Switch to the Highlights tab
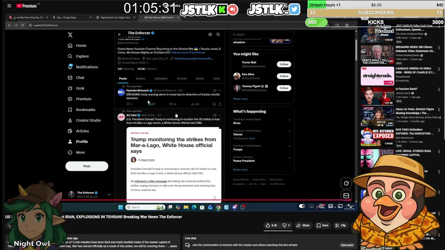445x250 pixels. pos(161,78)
